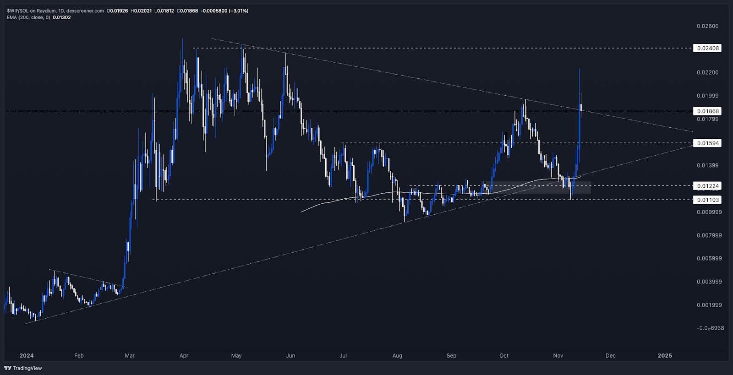733x375 pixels.
Task: Select the short descending trendline above February candles
Action: [88, 279]
